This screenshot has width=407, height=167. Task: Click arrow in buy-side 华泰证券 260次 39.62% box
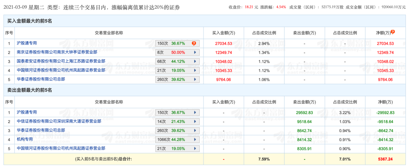(195, 80)
